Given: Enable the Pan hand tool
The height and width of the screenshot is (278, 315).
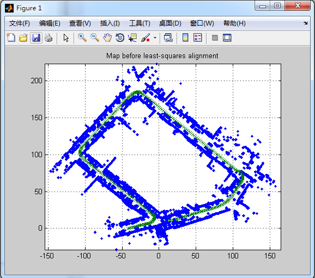Looking at the screenshot, I should point(107,38).
